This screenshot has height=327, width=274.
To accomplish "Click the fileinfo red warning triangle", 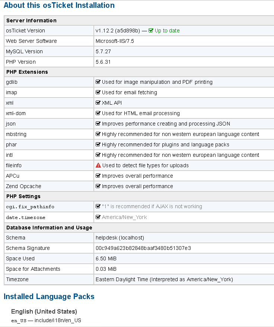I will (98, 165).
